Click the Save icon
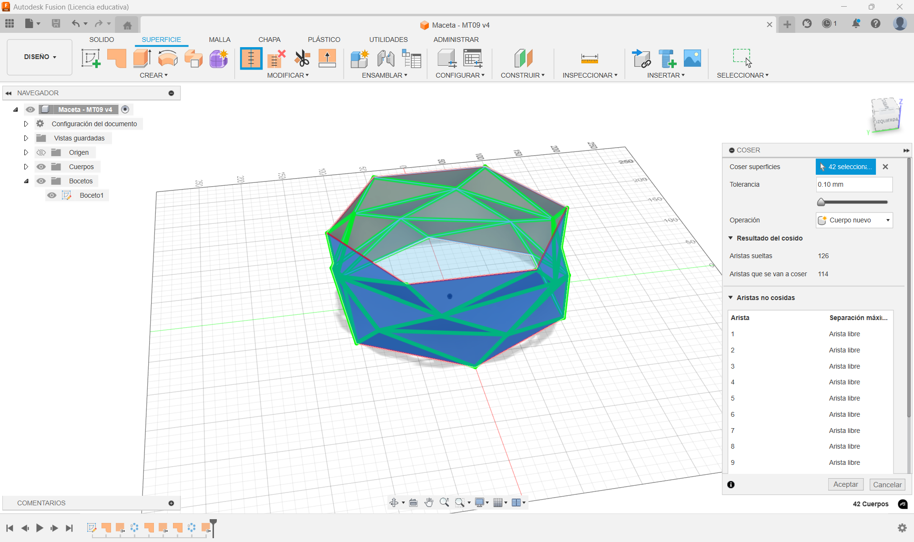The height and width of the screenshot is (542, 914). [56, 23]
